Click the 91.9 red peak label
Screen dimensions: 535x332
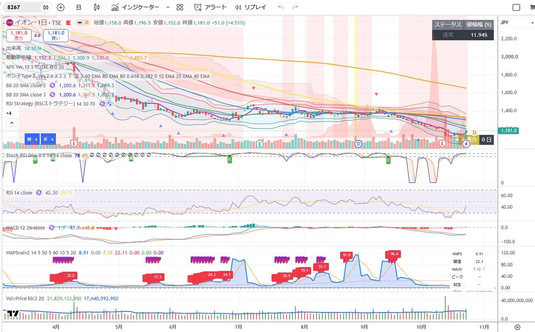coord(347,255)
